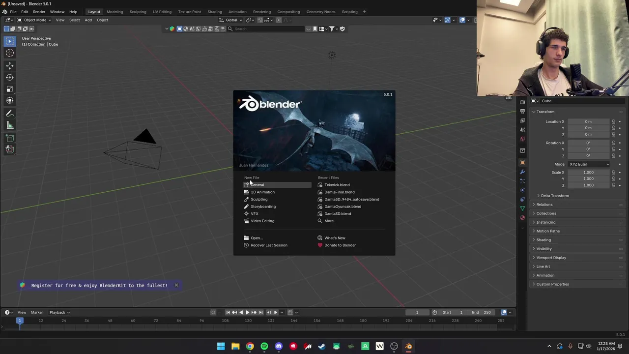
Task: Expand the Visibility panel
Action: click(x=543, y=249)
